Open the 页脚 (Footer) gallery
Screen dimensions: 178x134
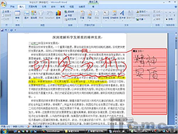tap(89, 15)
